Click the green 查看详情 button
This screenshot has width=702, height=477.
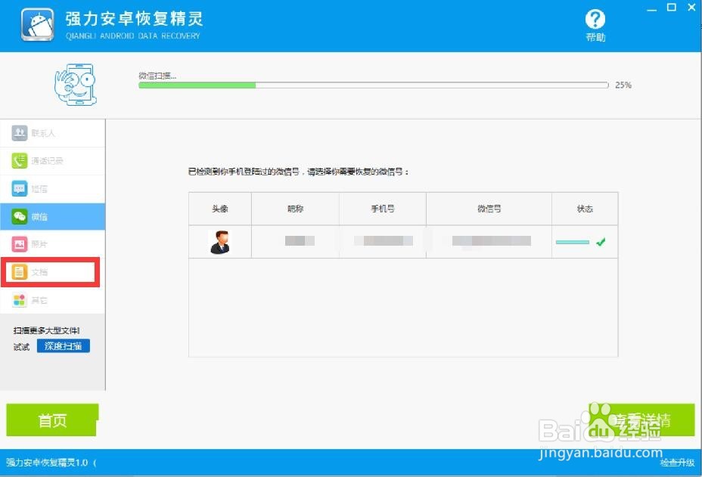[x=641, y=420]
